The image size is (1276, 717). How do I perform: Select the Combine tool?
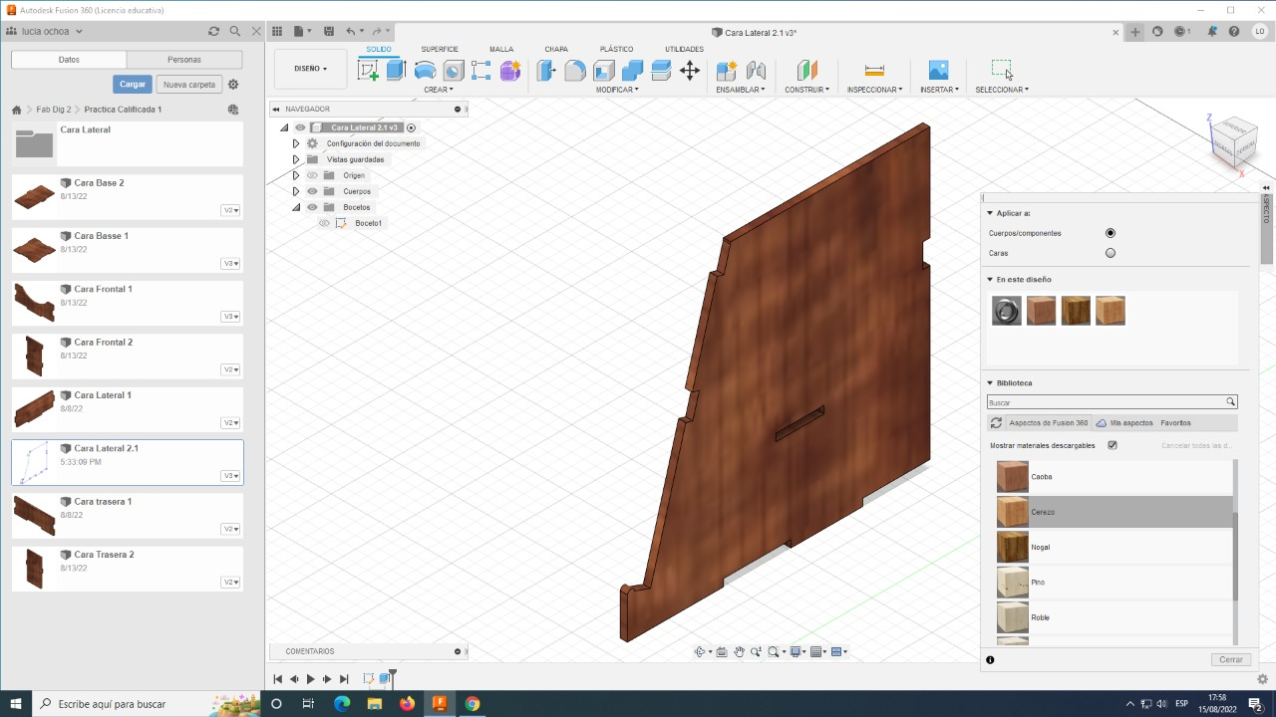click(632, 70)
